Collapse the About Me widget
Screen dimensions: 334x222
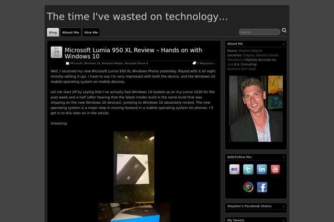[283, 44]
